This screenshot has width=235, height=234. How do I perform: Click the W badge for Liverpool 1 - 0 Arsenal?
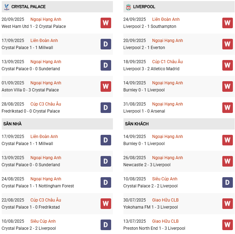[x=227, y=108]
